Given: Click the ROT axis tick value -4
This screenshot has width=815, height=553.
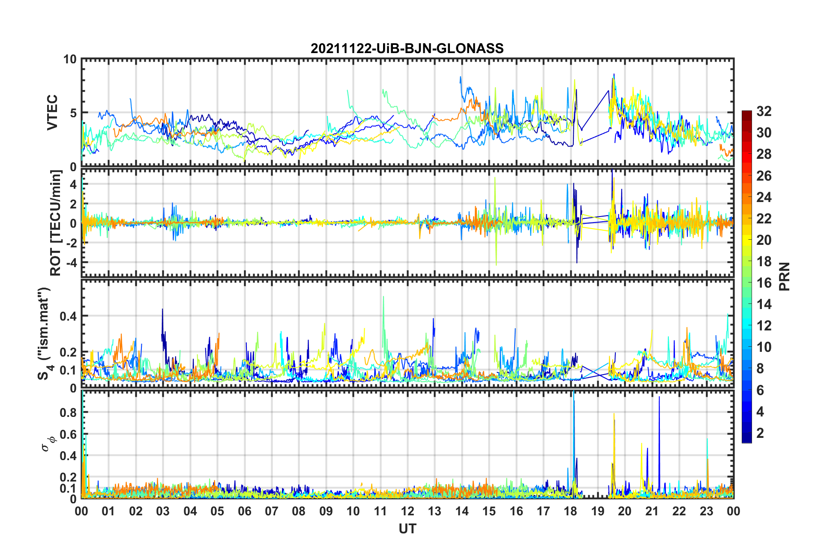Looking at the screenshot, I should 71,262.
